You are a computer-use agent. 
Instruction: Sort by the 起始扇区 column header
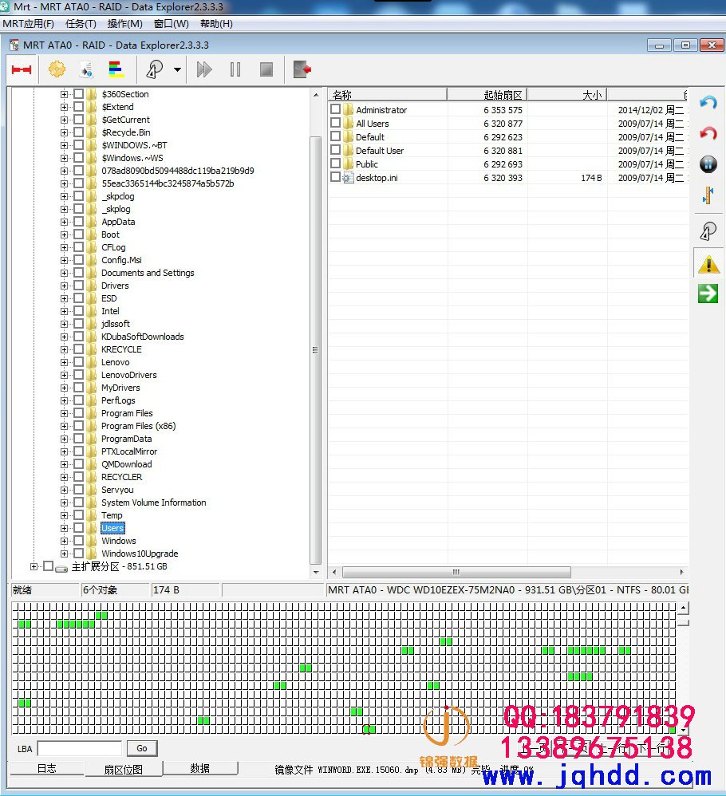pos(487,95)
